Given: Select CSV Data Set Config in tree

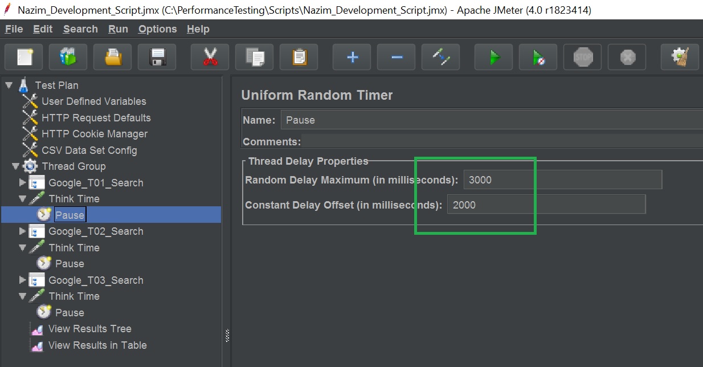Looking at the screenshot, I should [89, 150].
